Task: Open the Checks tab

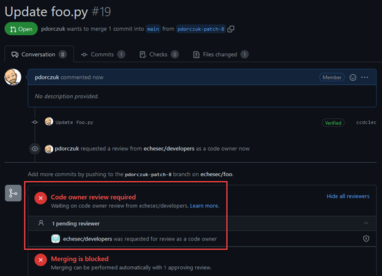Action: (x=159, y=54)
